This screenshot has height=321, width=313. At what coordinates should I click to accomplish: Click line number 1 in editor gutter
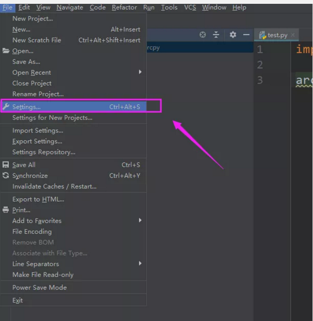click(x=260, y=50)
